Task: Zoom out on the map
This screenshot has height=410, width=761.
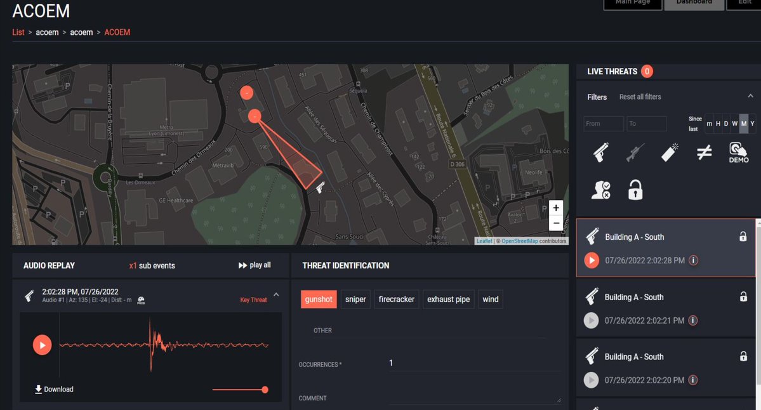Action: pyautogui.click(x=556, y=223)
